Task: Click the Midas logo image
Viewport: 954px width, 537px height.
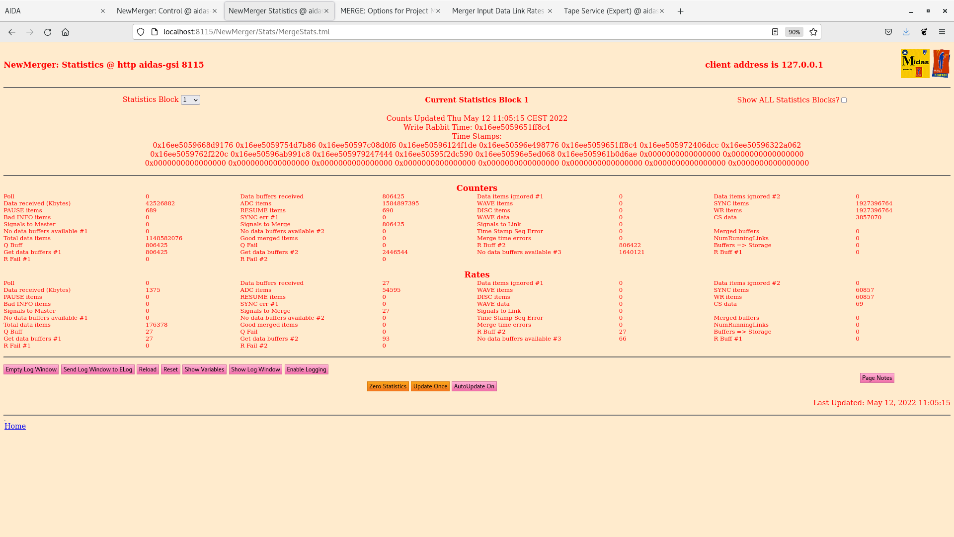Action: coord(915,64)
